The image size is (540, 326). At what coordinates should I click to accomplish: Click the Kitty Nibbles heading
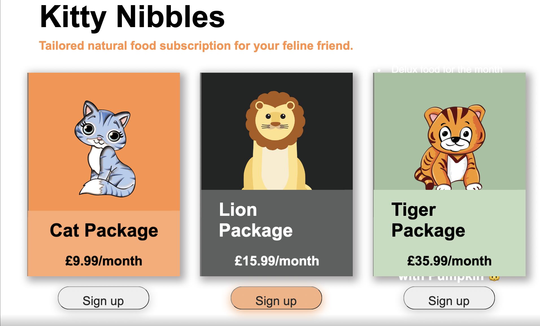coord(132,18)
